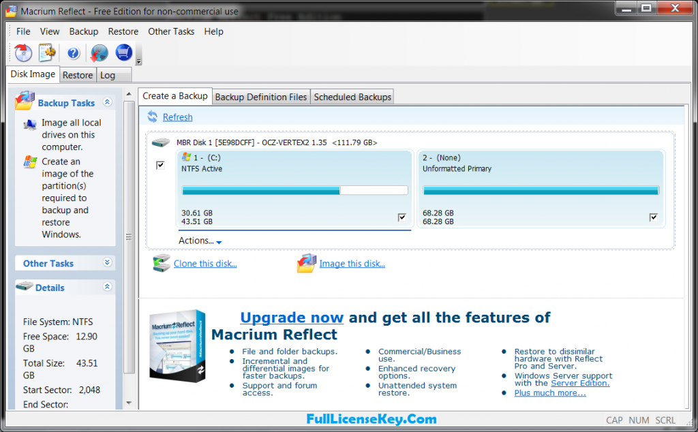
Task: Click the disk icon next to Details
Action: (x=24, y=286)
